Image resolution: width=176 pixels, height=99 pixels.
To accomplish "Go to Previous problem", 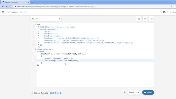I will pyautogui.click(x=13, y=12).
